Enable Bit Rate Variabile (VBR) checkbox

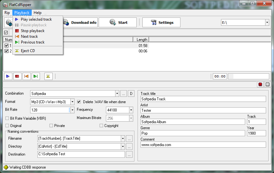tap(7, 118)
